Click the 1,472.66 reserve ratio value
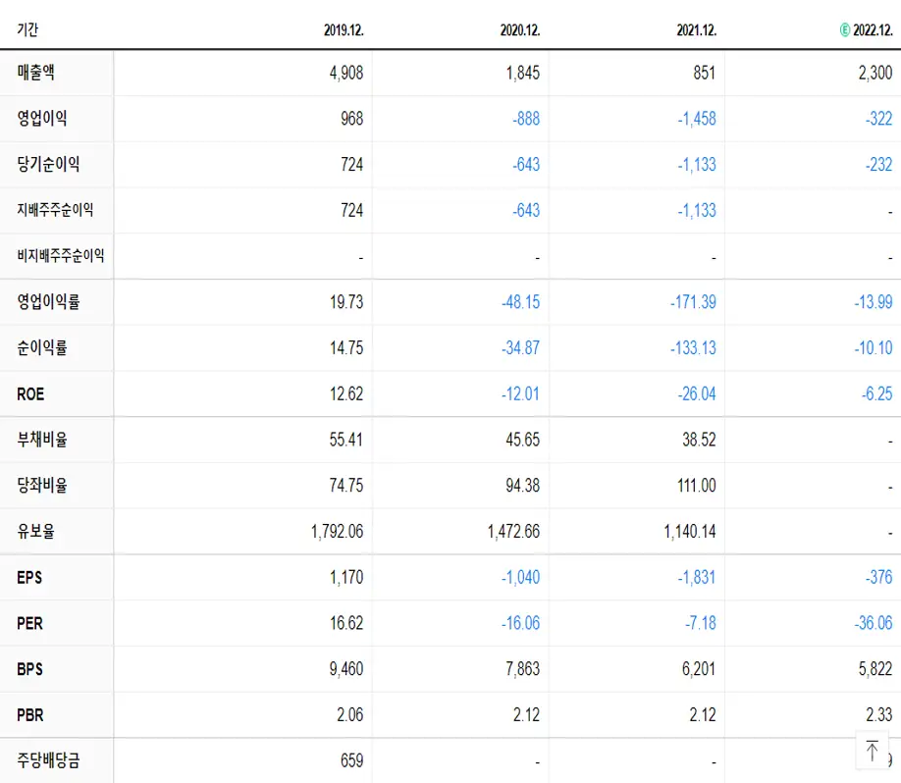The height and width of the screenshot is (783, 901). (513, 532)
